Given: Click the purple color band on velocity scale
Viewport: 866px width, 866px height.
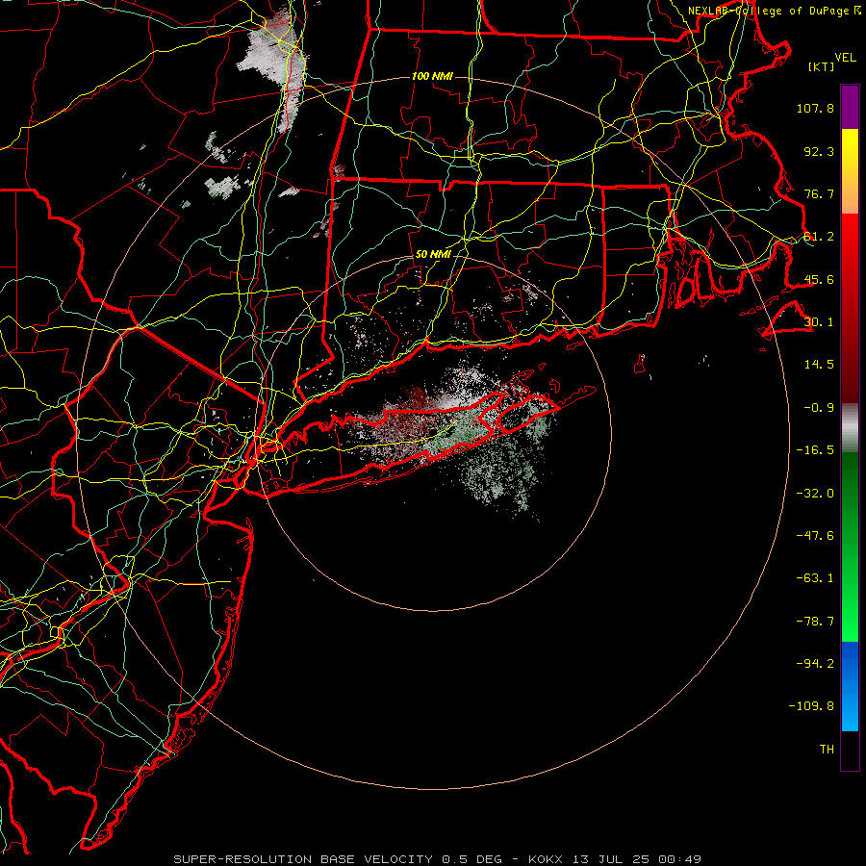Looking at the screenshot, I should pyautogui.click(x=850, y=108).
